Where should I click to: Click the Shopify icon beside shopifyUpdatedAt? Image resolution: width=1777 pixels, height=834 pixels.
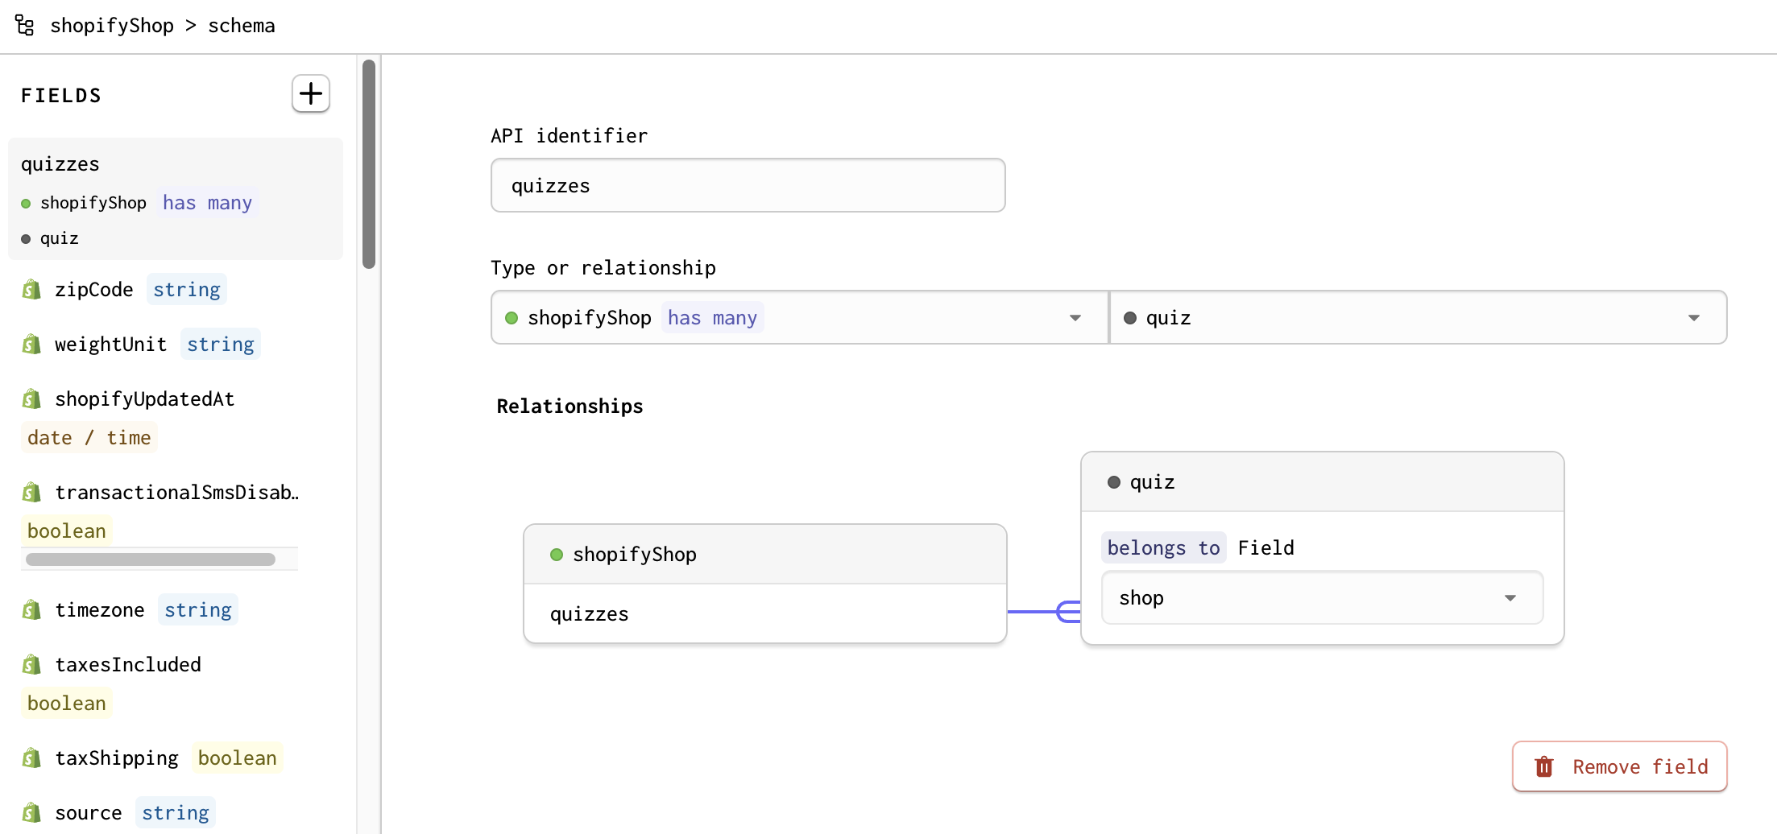click(31, 399)
